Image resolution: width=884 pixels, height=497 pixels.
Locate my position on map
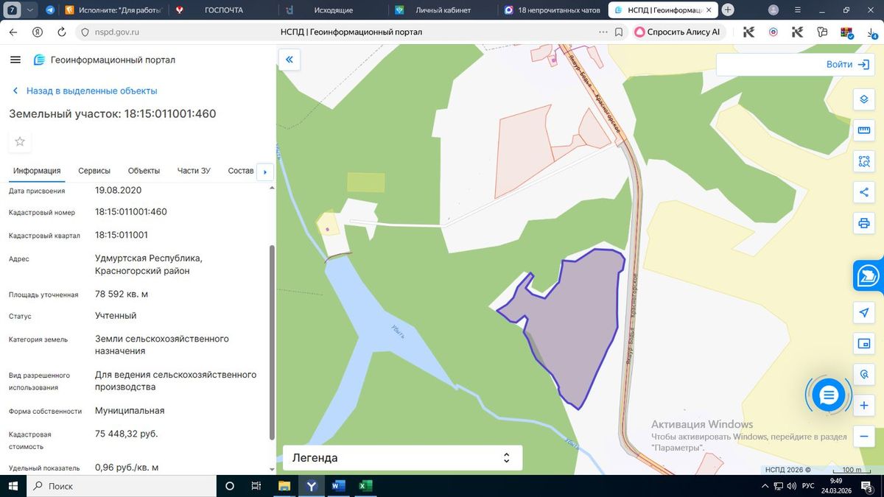point(864,313)
